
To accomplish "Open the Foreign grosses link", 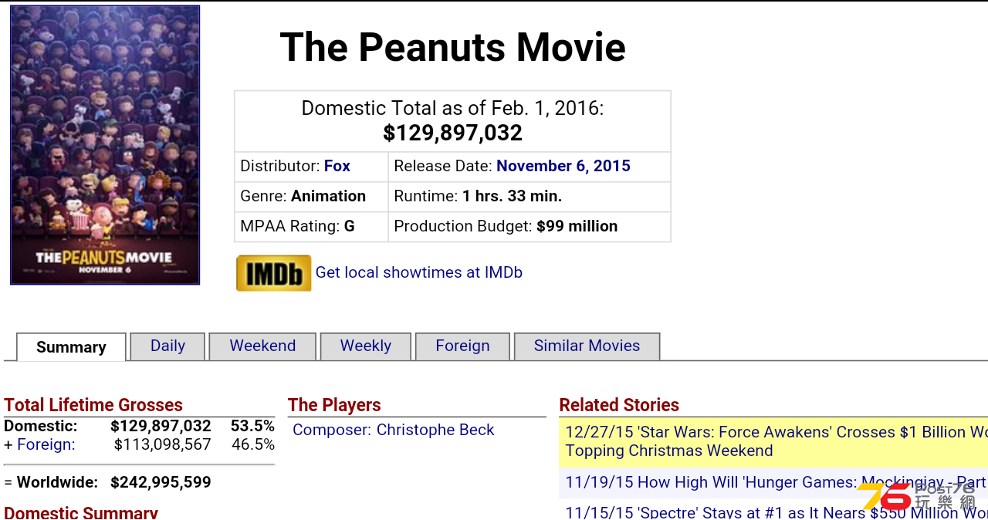I will click(x=46, y=444).
